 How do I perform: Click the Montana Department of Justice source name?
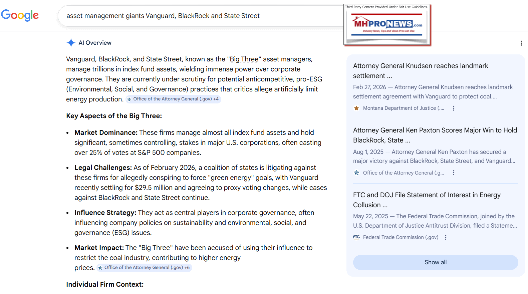(x=403, y=108)
